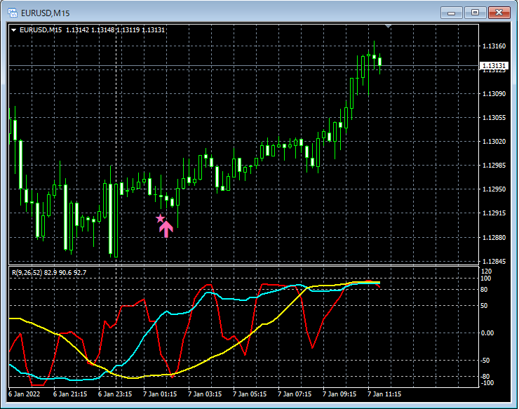Image resolution: width=519 pixels, height=409 pixels.
Task: Click price scale value 1.12915
Action: pyautogui.click(x=494, y=213)
